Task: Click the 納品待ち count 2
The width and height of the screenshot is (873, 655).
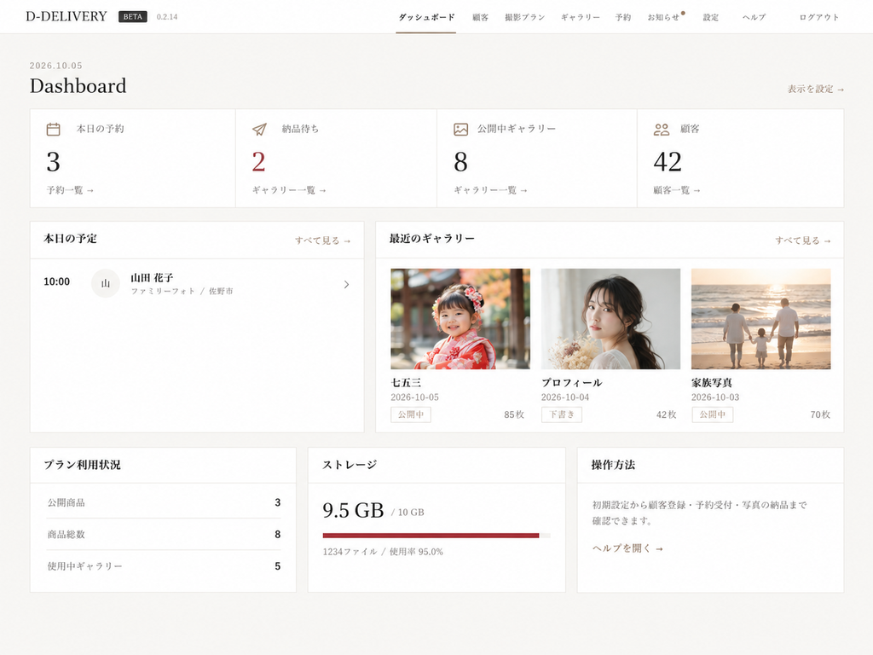Action: pyautogui.click(x=258, y=162)
